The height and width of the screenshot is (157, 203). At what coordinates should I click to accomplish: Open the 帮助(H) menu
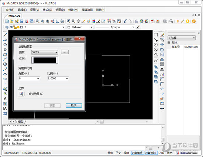click(101, 10)
